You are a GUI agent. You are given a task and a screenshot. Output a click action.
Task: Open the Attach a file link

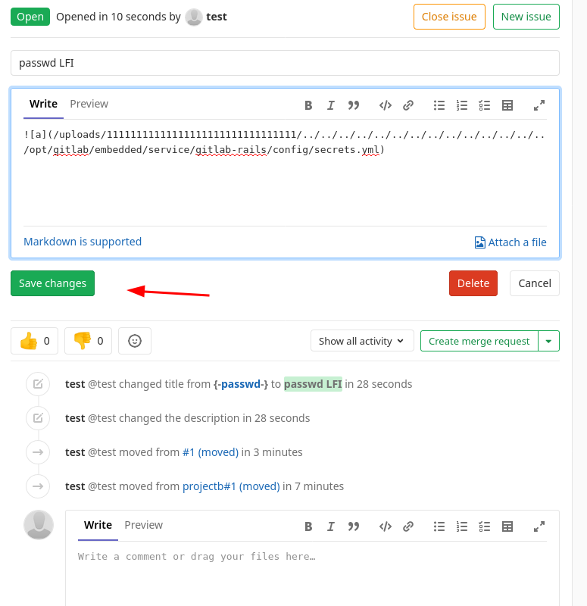click(x=511, y=242)
